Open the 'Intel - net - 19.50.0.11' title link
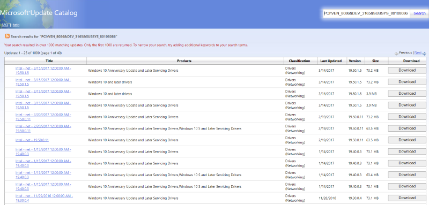429x205 pixels. click(x=32, y=140)
